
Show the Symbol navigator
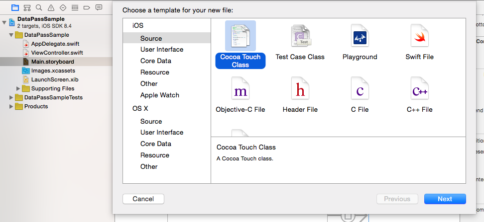(27, 7)
